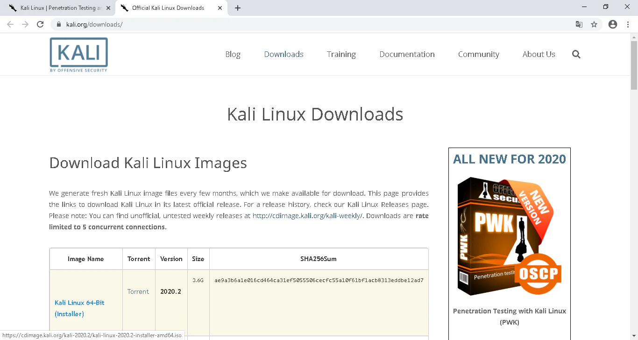Click the Torrent link for 64-Bit Installer

point(138,291)
